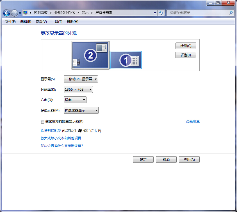Screen dimensions: 237x212
Task: Click 应用(A) apply button
Action: point(189,159)
